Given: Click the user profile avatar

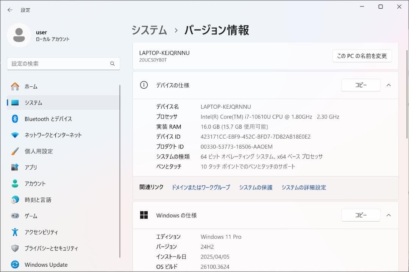Looking at the screenshot, I should coord(19,35).
